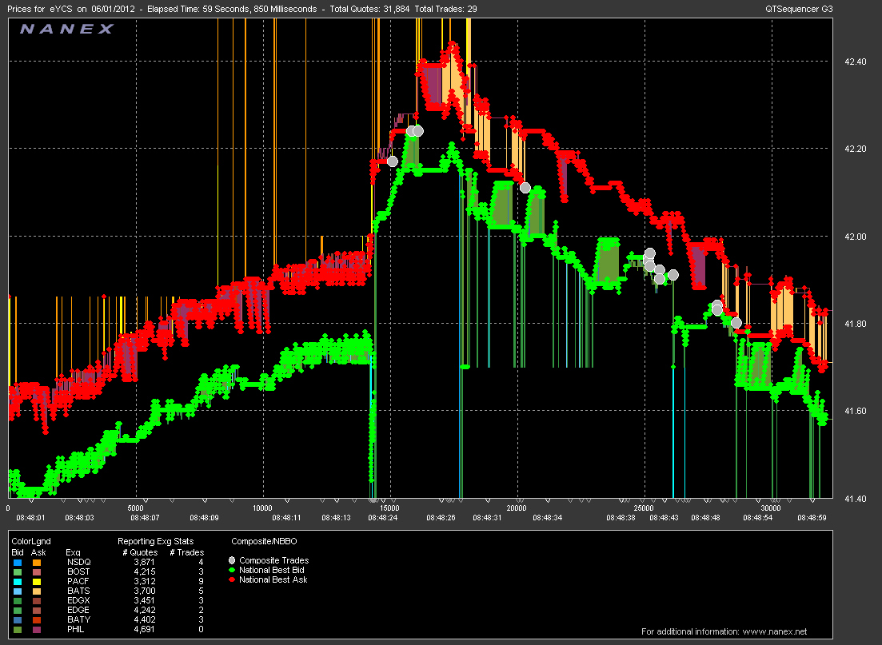Click the 08:48:34 time axis label

pos(547,517)
